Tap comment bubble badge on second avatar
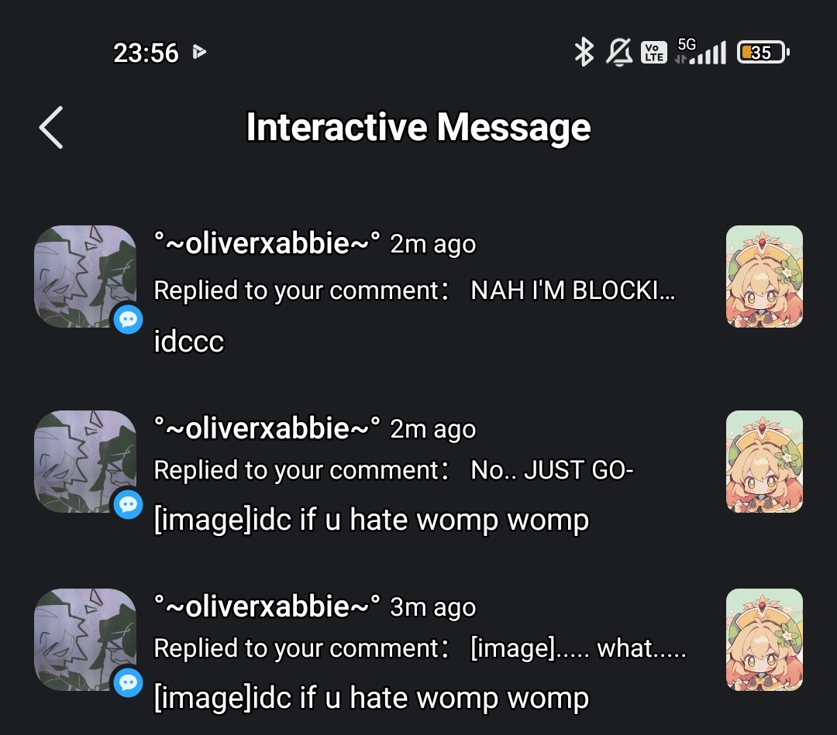 pos(128,504)
